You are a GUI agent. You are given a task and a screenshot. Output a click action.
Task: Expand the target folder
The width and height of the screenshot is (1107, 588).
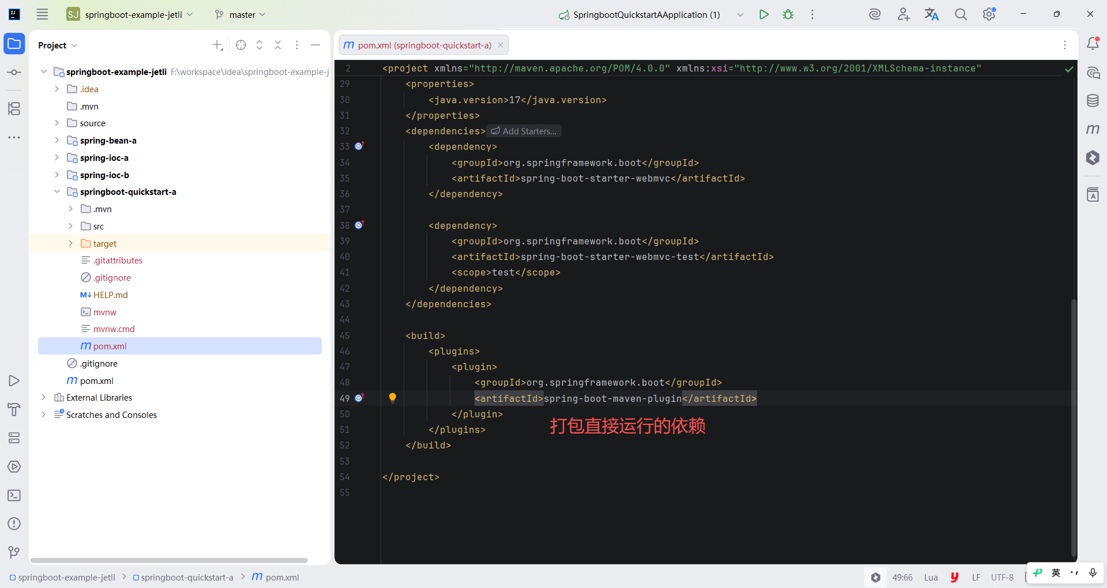point(70,243)
